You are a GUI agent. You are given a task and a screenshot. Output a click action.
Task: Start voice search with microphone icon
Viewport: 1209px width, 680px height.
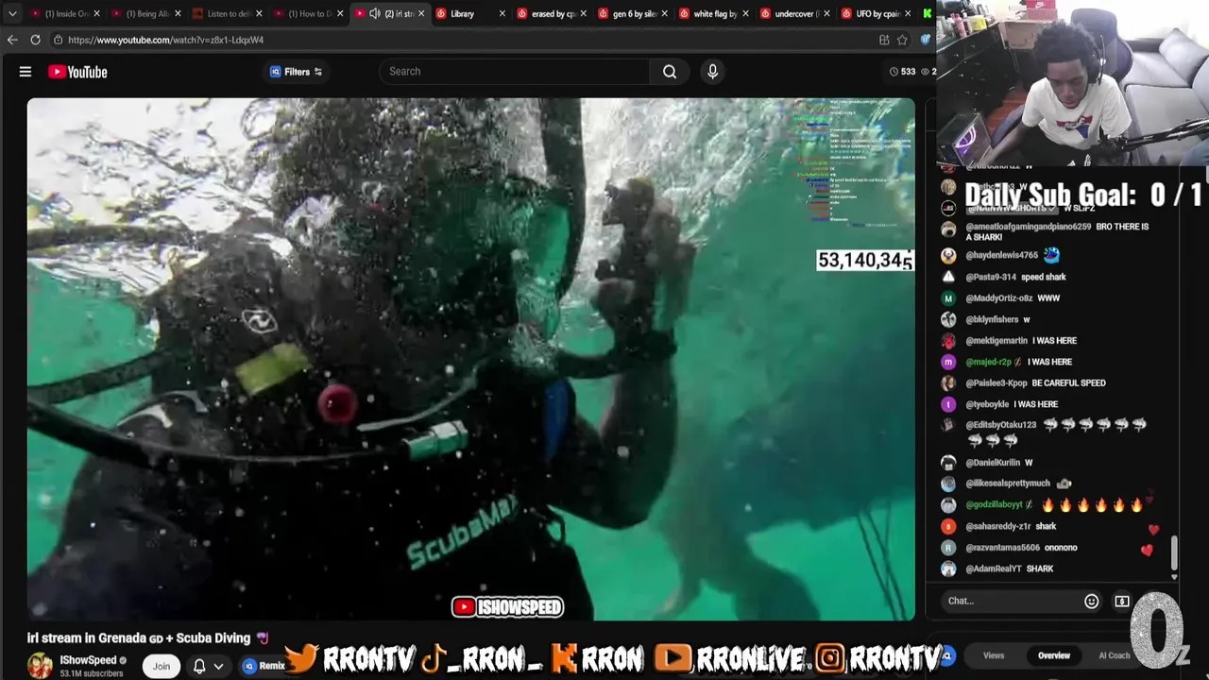[712, 72]
